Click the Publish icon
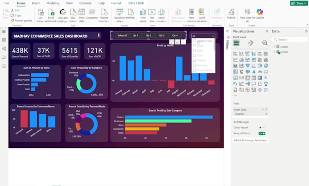Image resolution: width=309 pixels, height=186 pixels. point(231,12)
